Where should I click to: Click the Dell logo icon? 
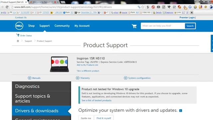[x=19, y=26]
